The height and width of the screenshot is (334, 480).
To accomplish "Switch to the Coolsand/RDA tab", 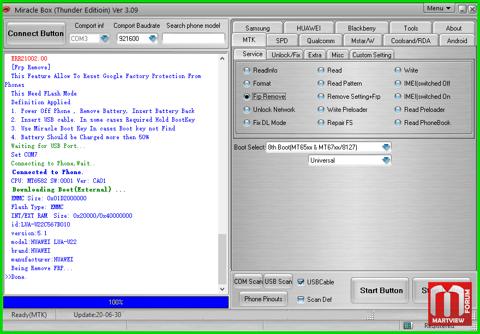I will click(411, 40).
